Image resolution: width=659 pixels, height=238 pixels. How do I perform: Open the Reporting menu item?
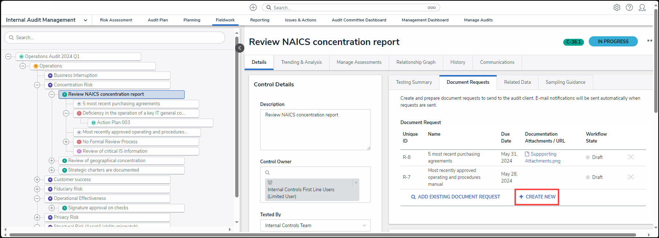(260, 20)
